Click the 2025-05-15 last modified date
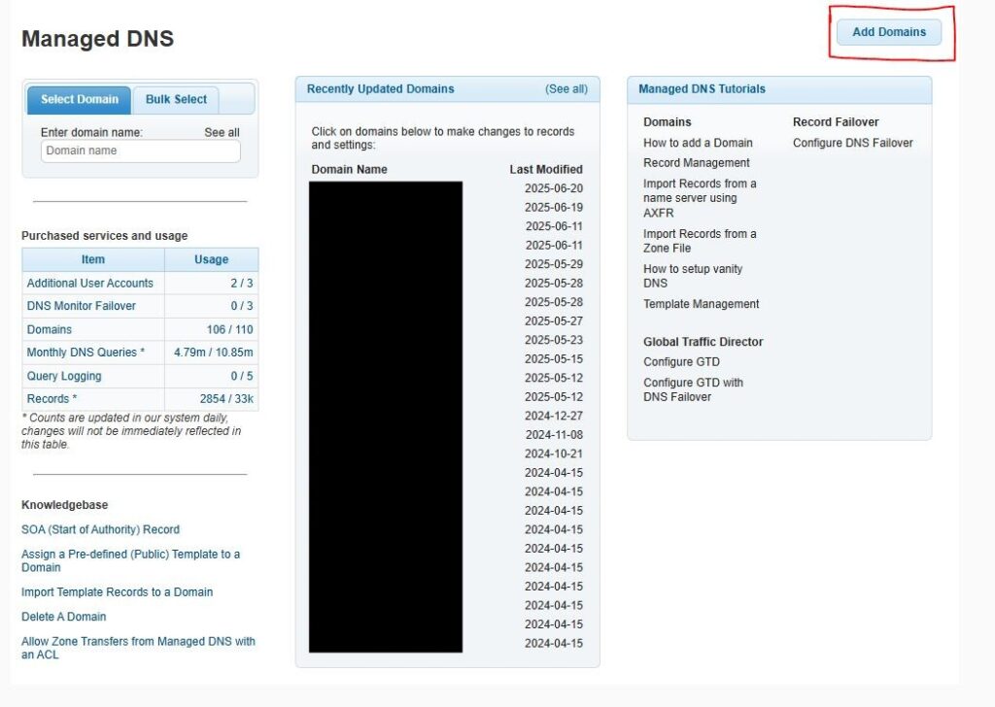The image size is (995, 707). tap(553, 359)
